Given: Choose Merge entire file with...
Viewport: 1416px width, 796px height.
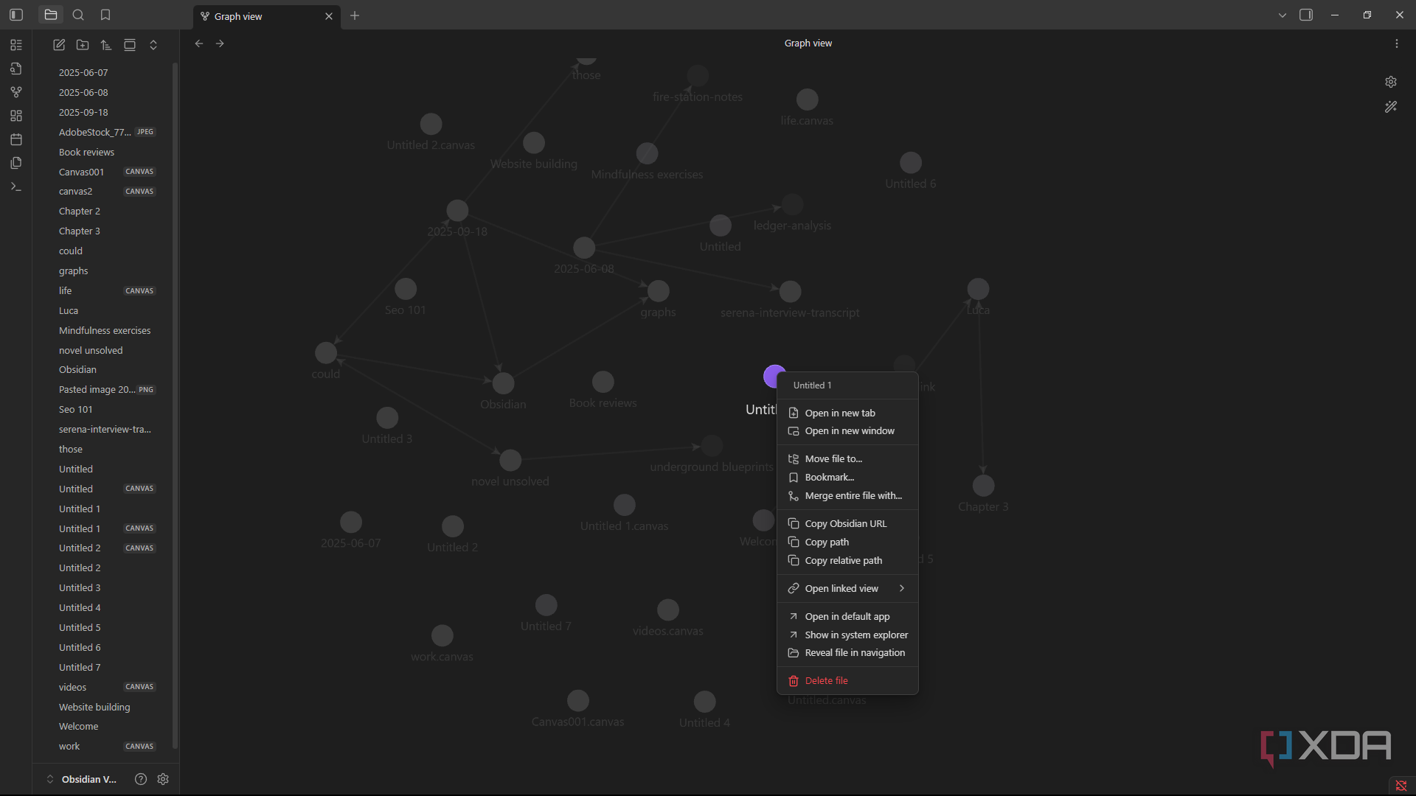Looking at the screenshot, I should (x=847, y=496).
